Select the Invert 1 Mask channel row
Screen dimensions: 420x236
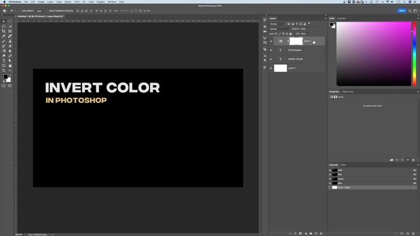pos(373,187)
